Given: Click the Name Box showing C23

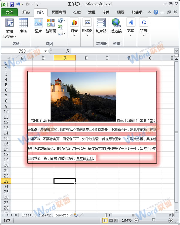Looking at the screenshot, I should point(22,51).
